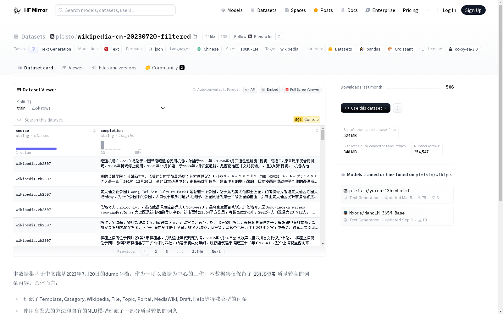Click the Datasets library tag
The width and height of the screenshot is (503, 314).
(x=340, y=49)
